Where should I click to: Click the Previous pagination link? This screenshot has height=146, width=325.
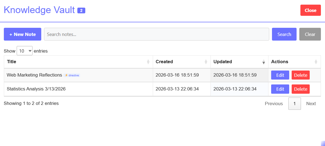click(274, 104)
